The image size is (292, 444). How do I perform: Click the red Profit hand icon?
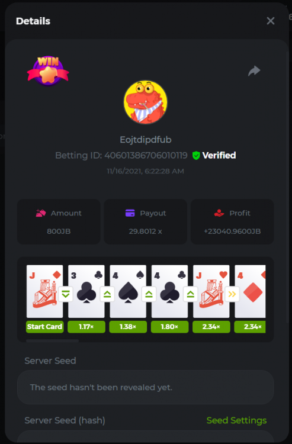[x=219, y=213]
